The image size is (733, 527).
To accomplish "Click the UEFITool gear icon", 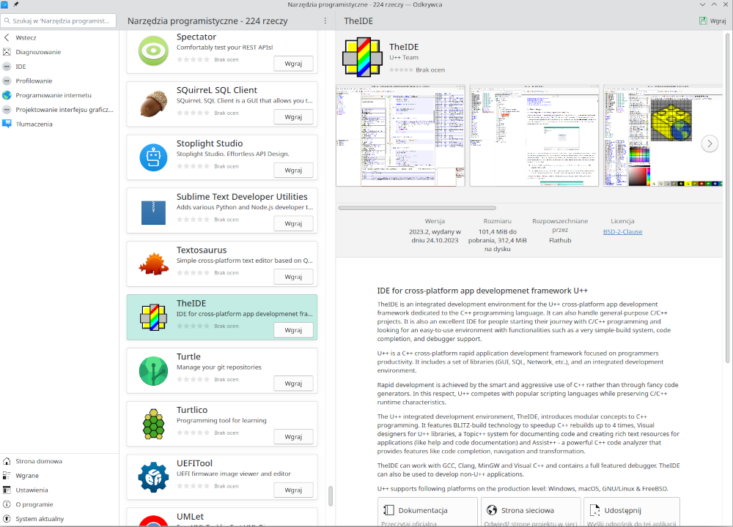I will [153, 477].
